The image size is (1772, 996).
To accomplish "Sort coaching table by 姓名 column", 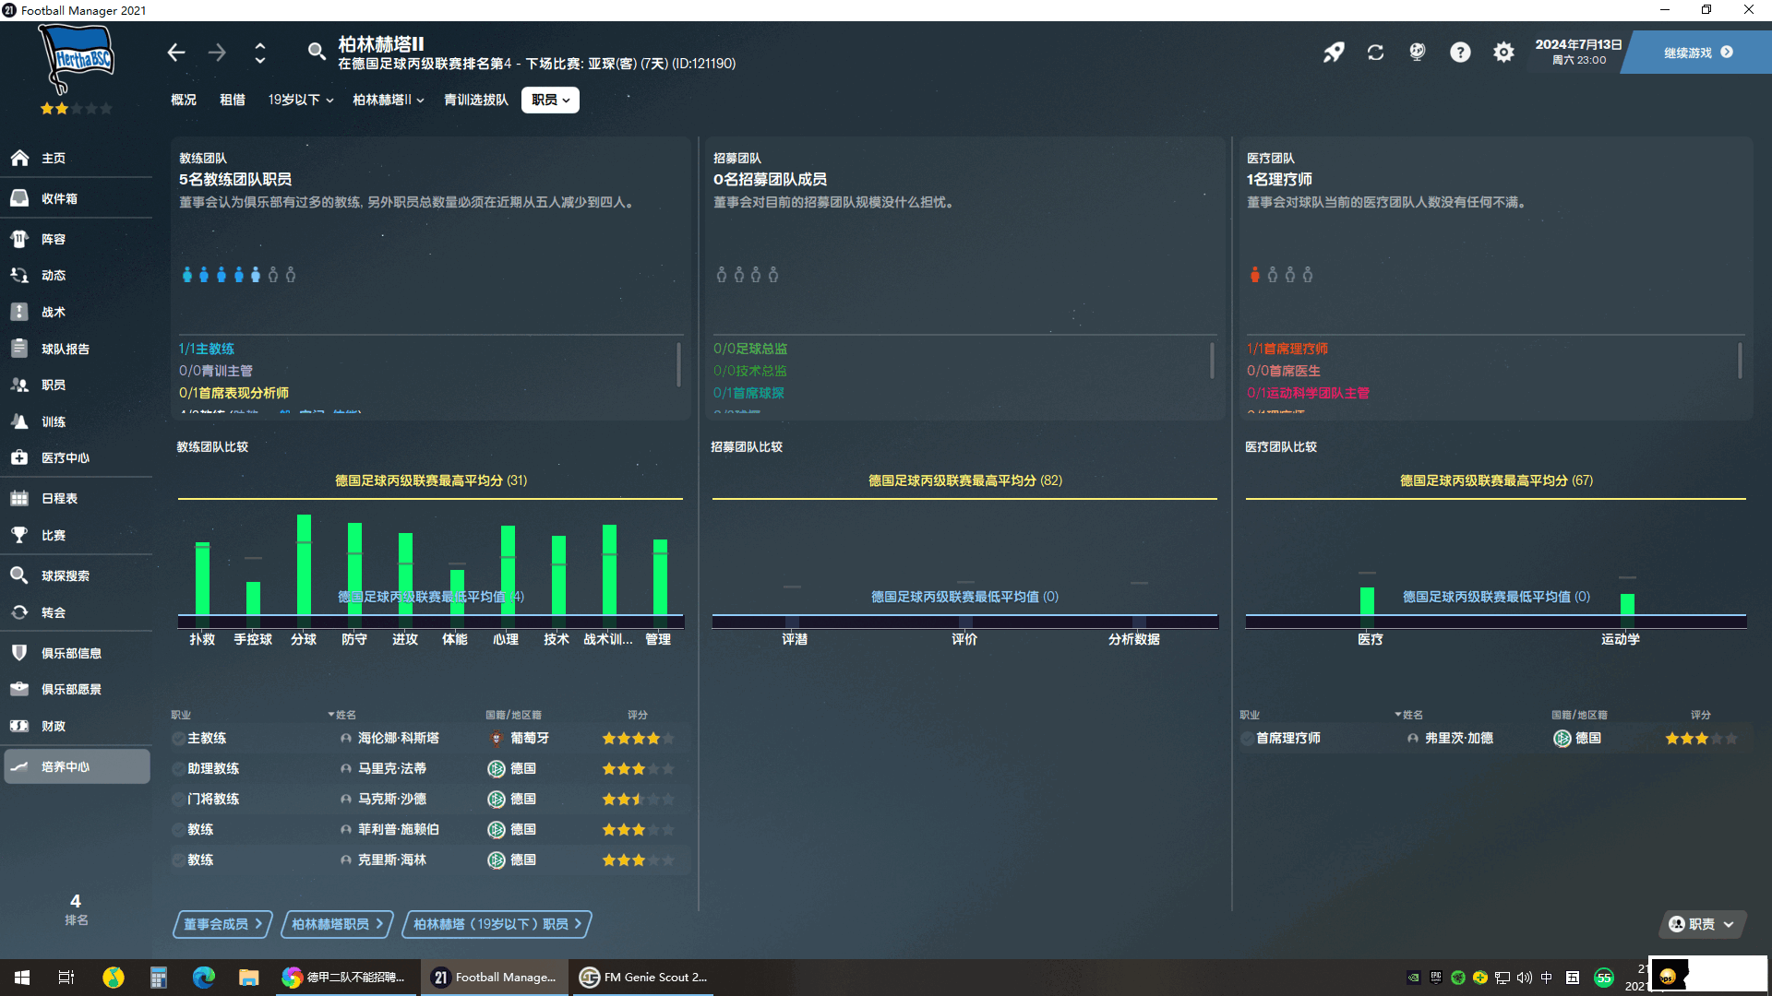I will click(343, 715).
